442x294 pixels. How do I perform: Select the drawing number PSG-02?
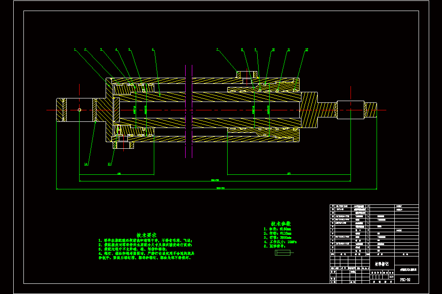click(405, 279)
